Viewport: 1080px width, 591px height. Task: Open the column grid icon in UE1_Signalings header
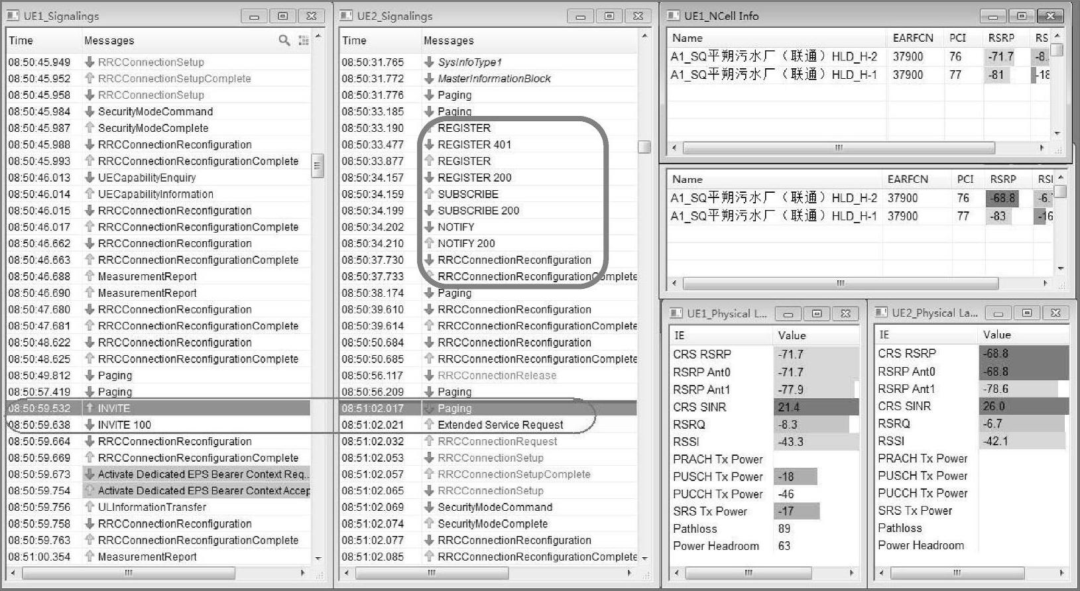(x=304, y=40)
